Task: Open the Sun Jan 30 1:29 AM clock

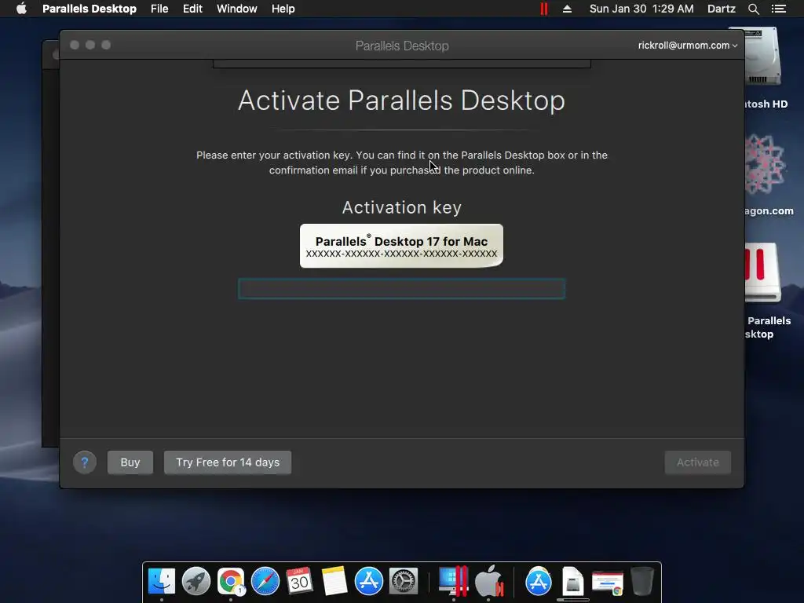Action: click(x=641, y=9)
